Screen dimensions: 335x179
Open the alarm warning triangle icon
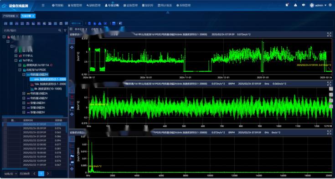(295, 5)
